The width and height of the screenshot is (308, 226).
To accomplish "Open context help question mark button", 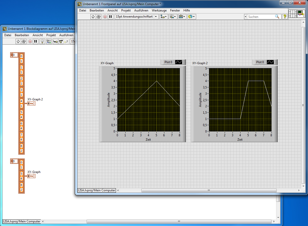I will pyautogui.click(x=285, y=17).
